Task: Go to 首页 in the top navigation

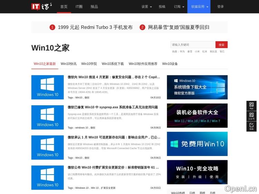Action: (x=64, y=7)
